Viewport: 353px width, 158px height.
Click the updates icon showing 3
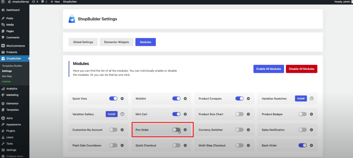(x=35, y=2)
